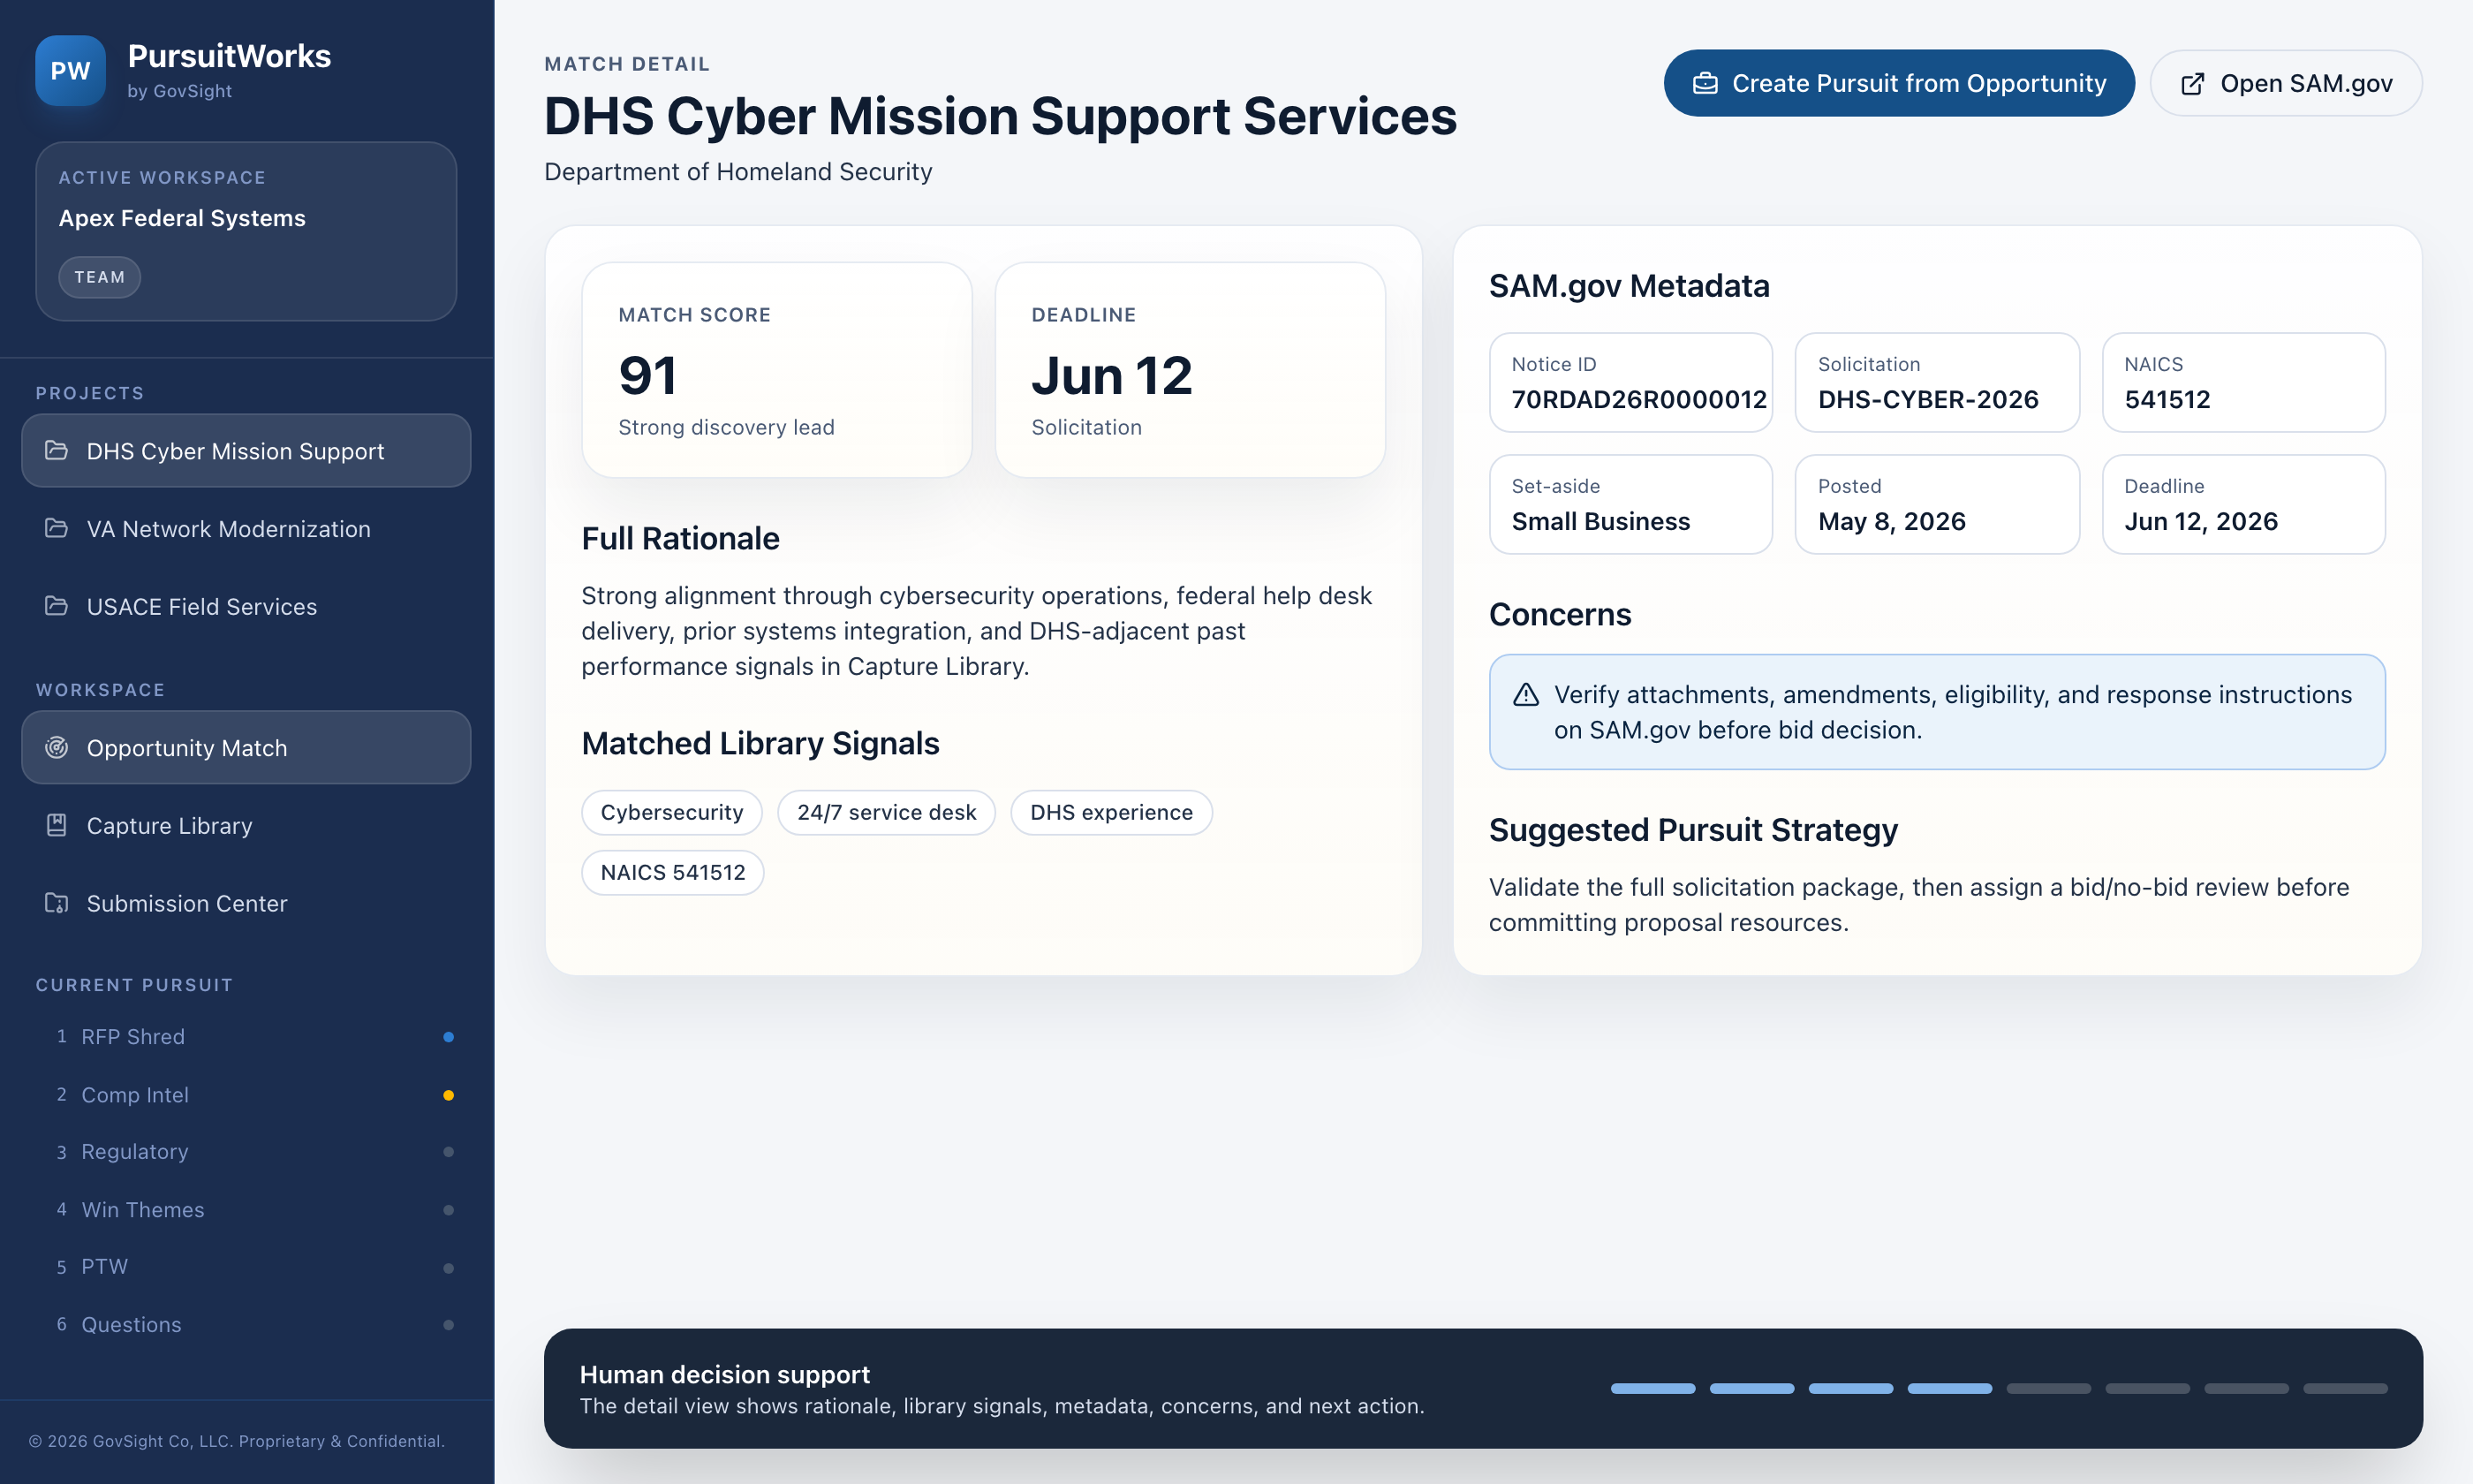2473x1484 pixels.
Task: Click the GovSight copyright footer text
Action: tap(237, 1441)
